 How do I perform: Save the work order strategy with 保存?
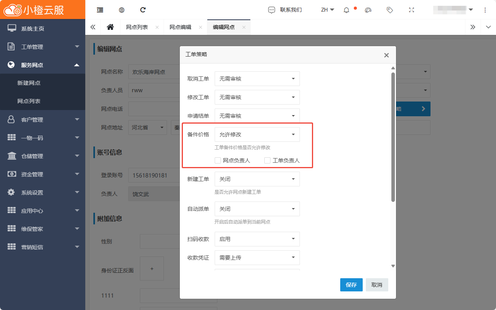tap(351, 285)
